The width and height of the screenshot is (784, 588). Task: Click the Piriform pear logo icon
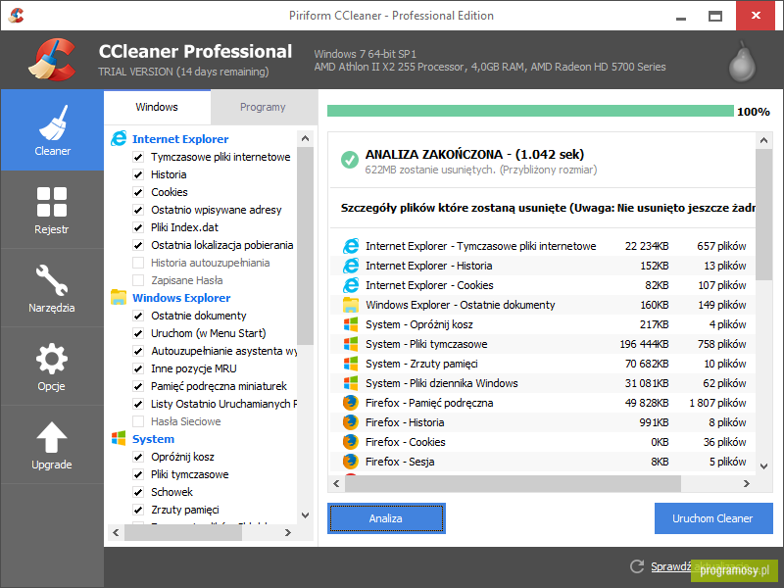(x=742, y=62)
